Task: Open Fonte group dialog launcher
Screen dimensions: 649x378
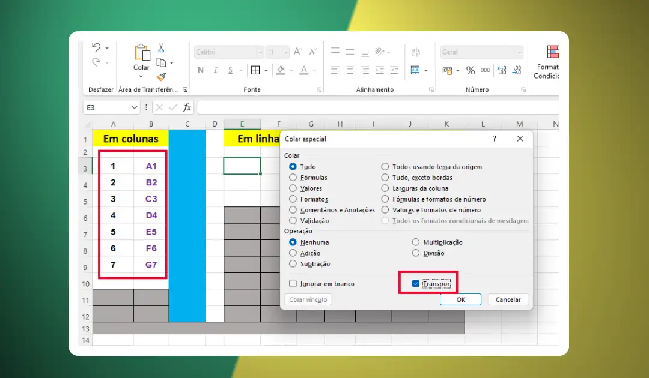Action: point(318,89)
